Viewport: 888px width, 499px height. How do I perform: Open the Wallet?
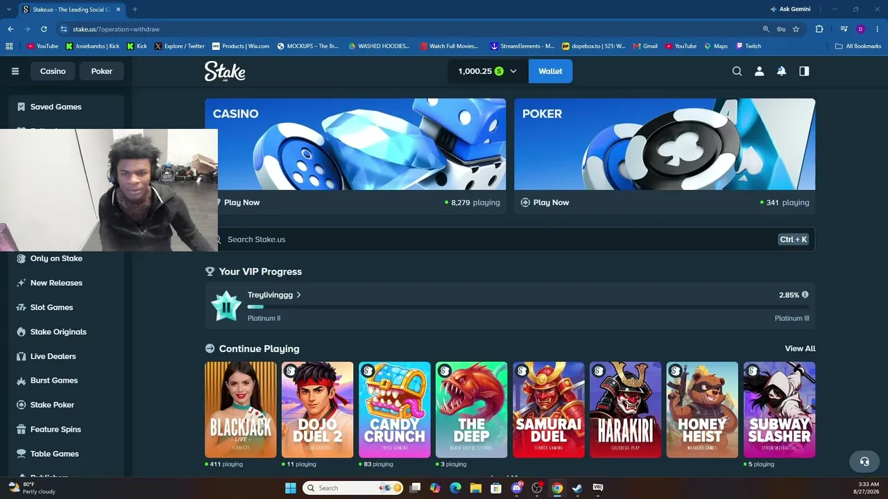click(x=550, y=71)
